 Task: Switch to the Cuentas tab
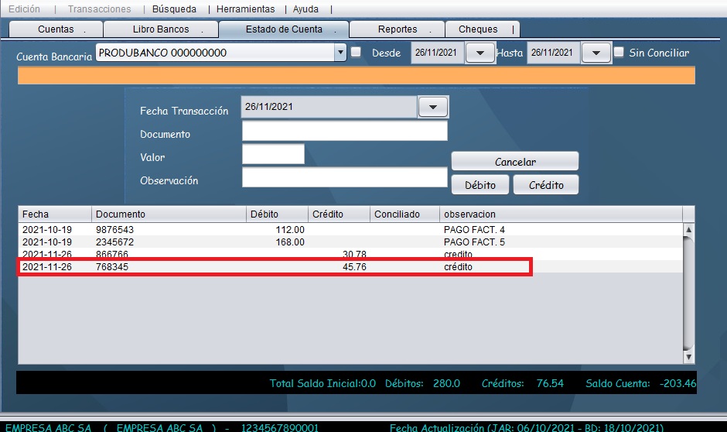[56, 29]
